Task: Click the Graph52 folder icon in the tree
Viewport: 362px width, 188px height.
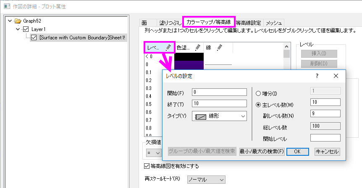Action: point(17,21)
